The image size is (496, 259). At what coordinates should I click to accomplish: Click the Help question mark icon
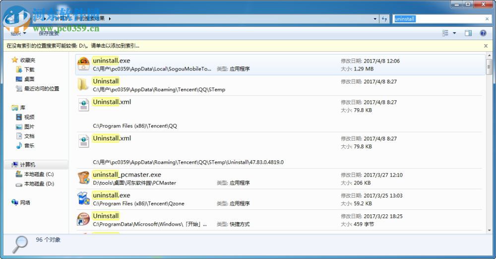[483, 33]
